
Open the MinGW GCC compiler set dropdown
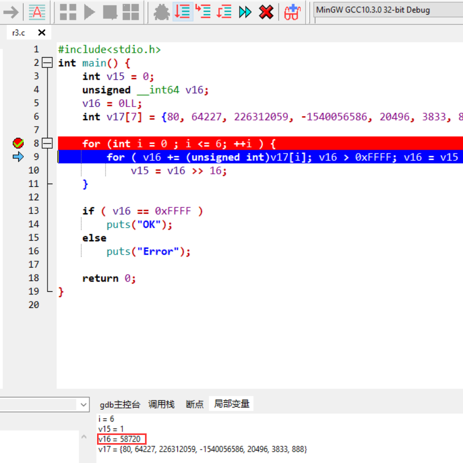coord(387,9)
